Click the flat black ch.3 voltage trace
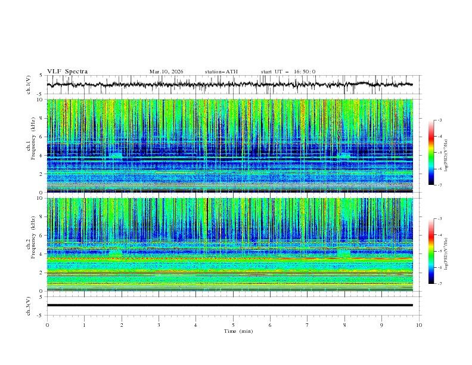Viewport: 472px width, 365px height. click(x=230, y=305)
